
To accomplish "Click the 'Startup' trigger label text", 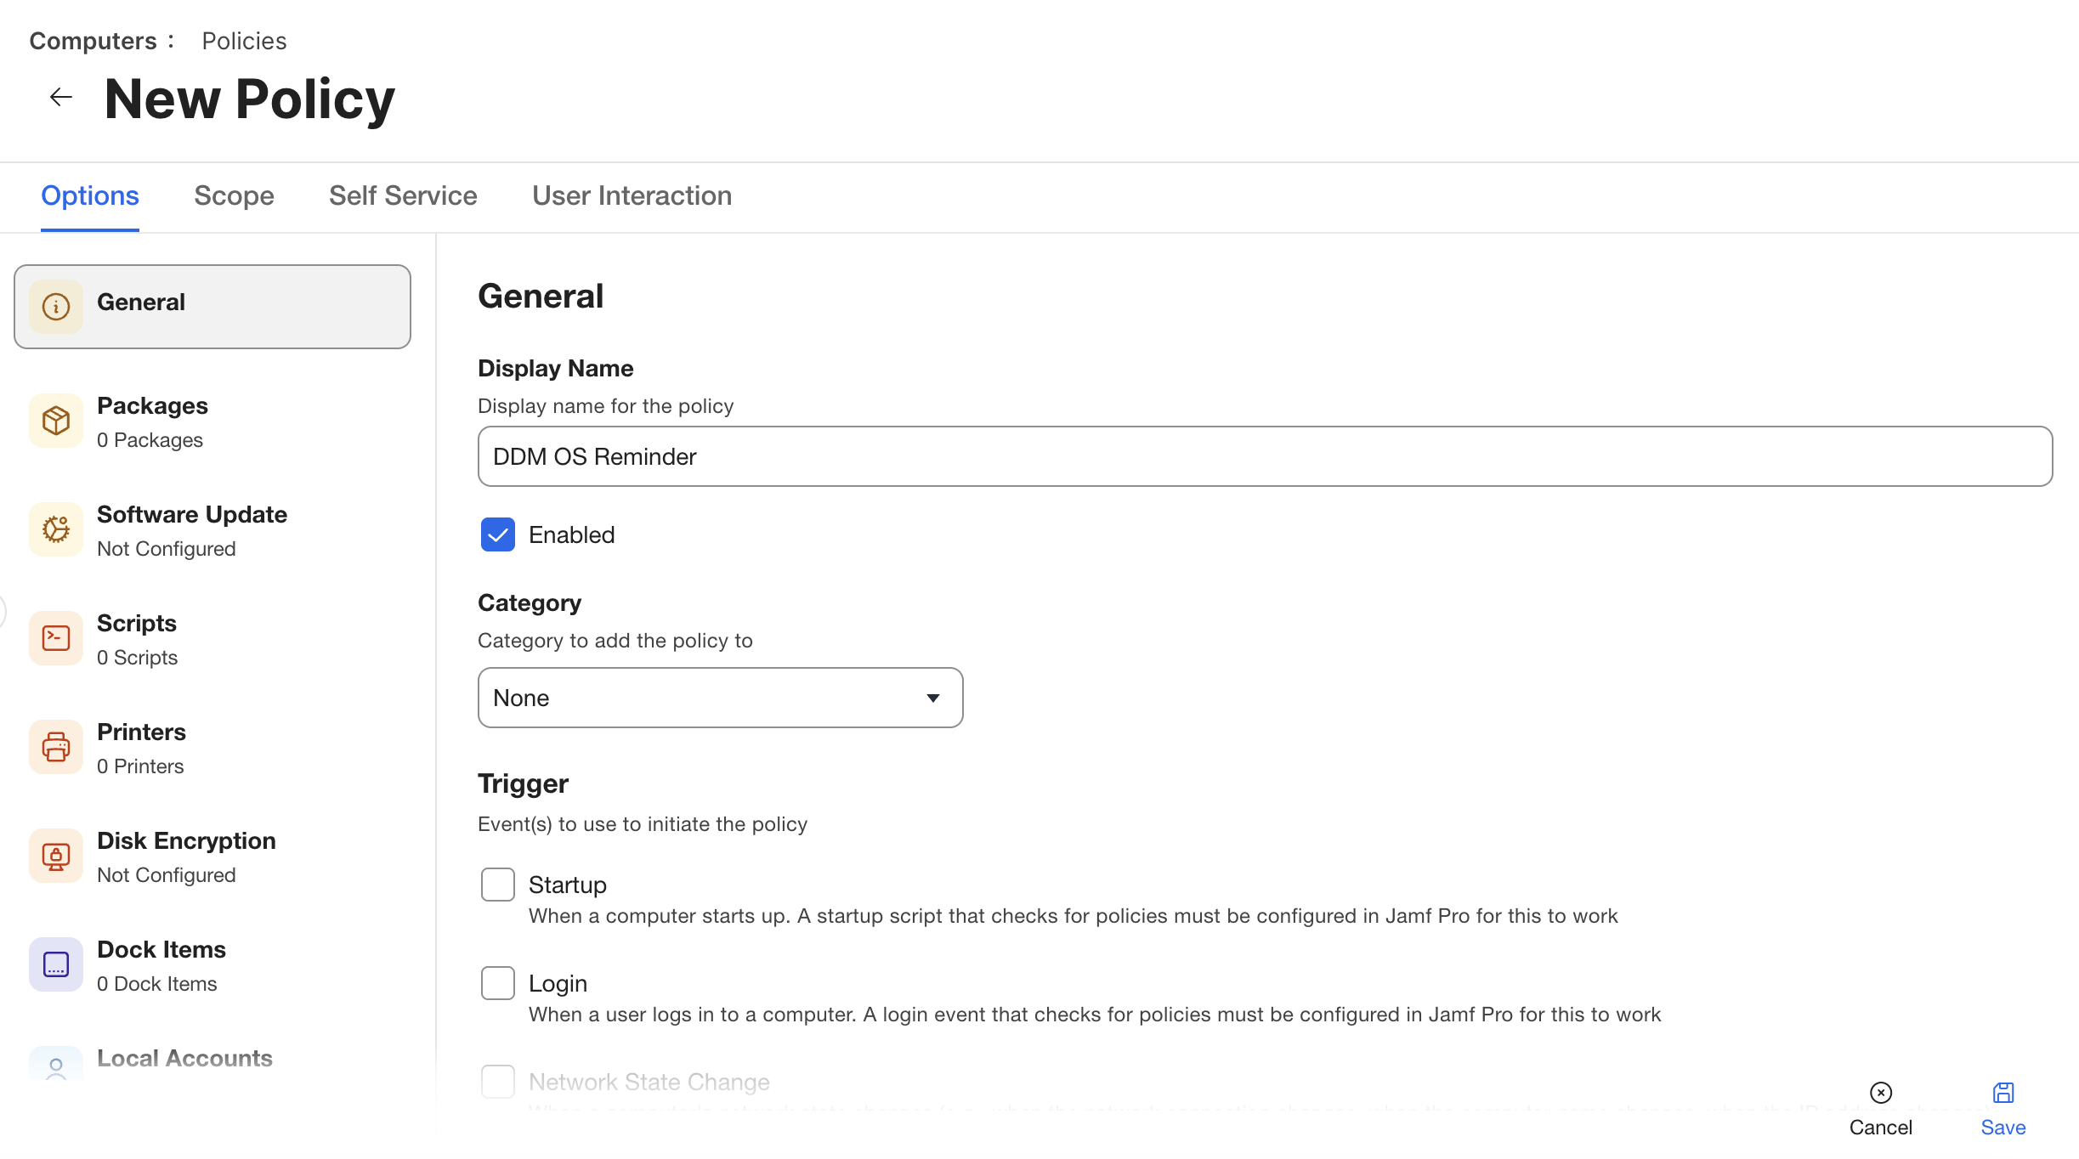I will point(568,885).
